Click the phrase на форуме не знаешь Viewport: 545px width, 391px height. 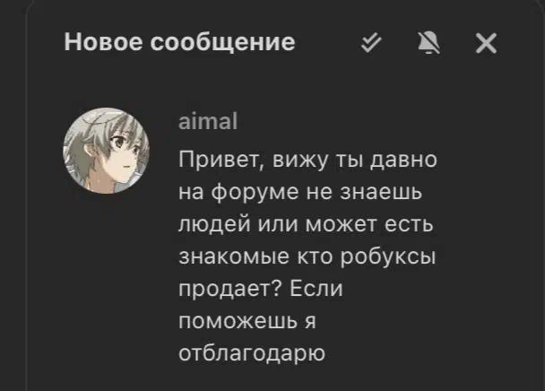click(x=300, y=193)
